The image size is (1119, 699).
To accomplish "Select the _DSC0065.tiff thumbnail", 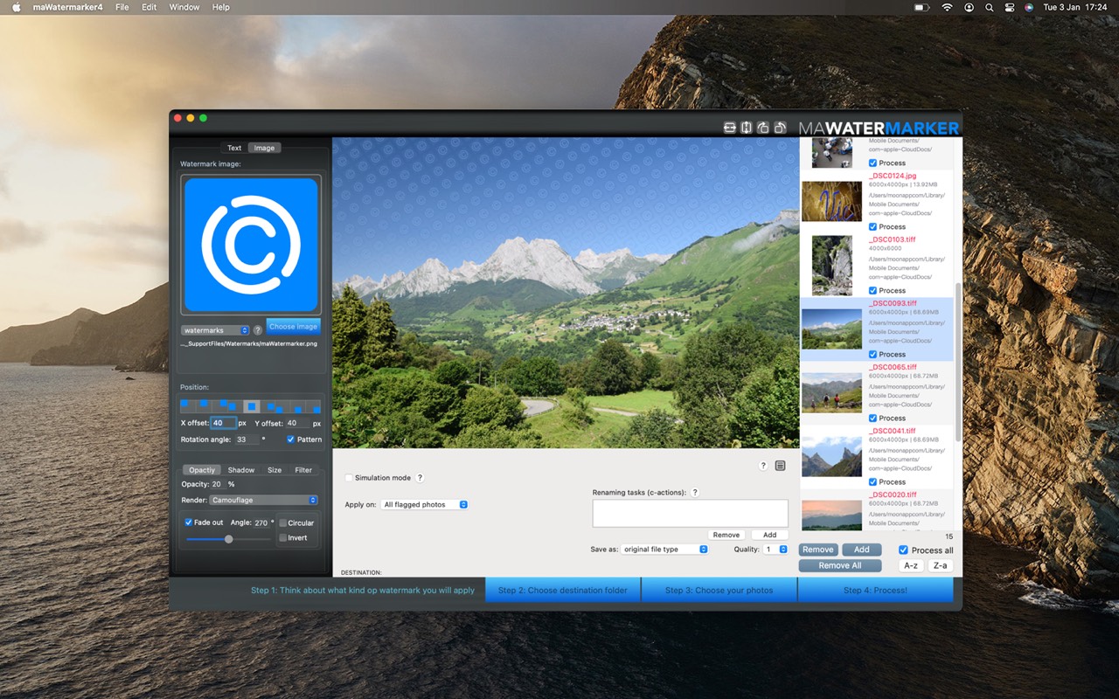I will pos(831,392).
